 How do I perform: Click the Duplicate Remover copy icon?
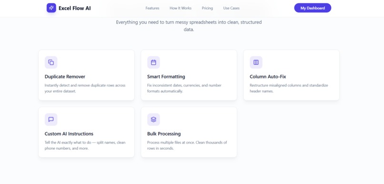pyautogui.click(x=51, y=62)
